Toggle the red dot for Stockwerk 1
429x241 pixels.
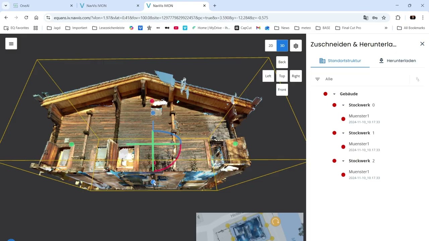334,133
